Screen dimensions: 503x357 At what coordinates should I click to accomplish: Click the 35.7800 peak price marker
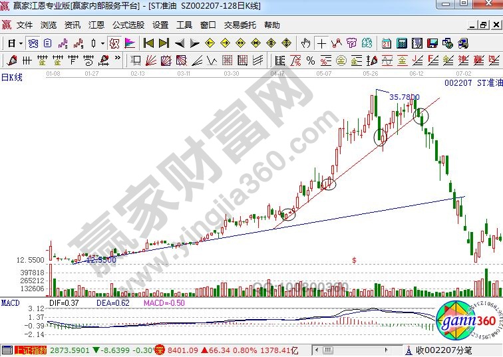tap(405, 97)
